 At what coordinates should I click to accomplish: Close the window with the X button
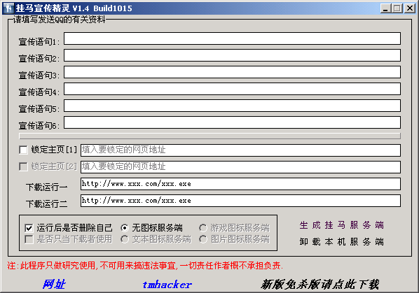(410, 8)
